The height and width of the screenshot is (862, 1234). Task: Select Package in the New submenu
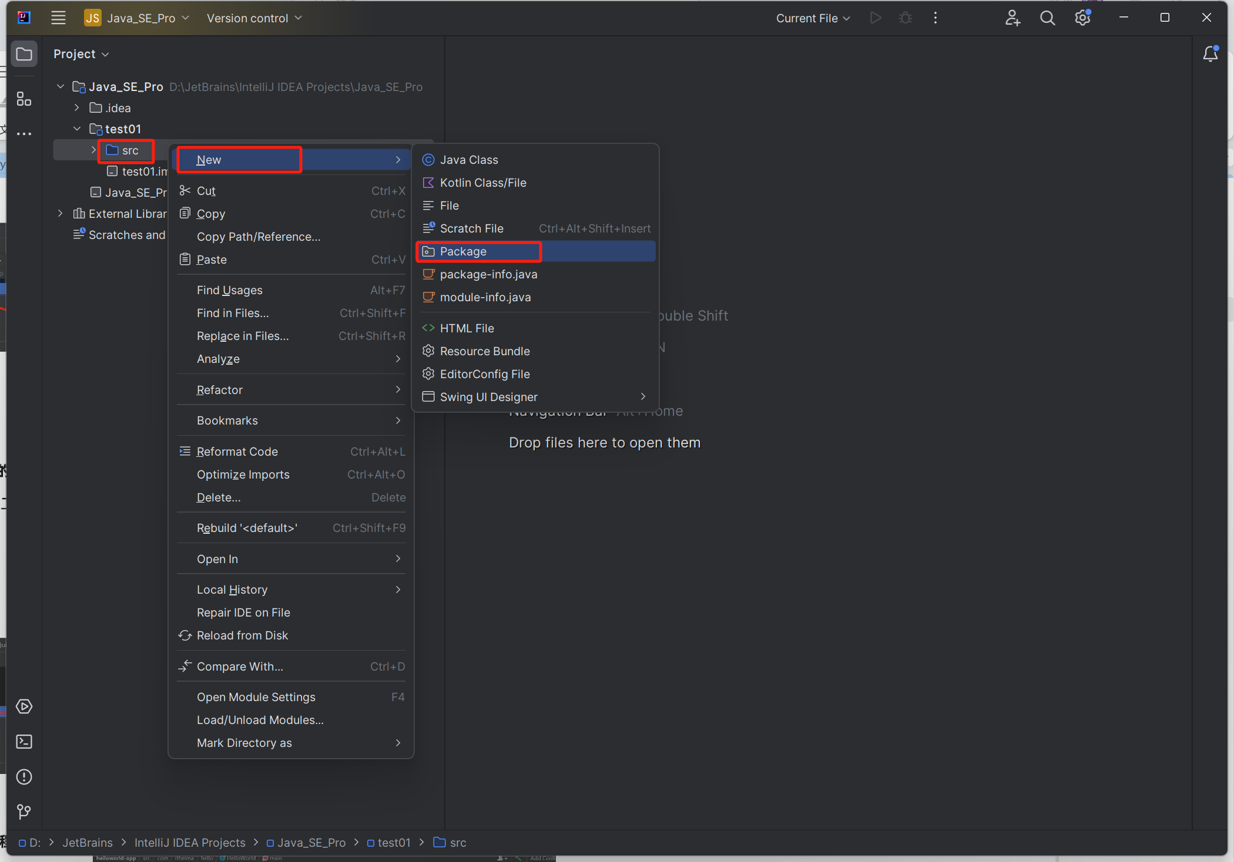tap(463, 251)
